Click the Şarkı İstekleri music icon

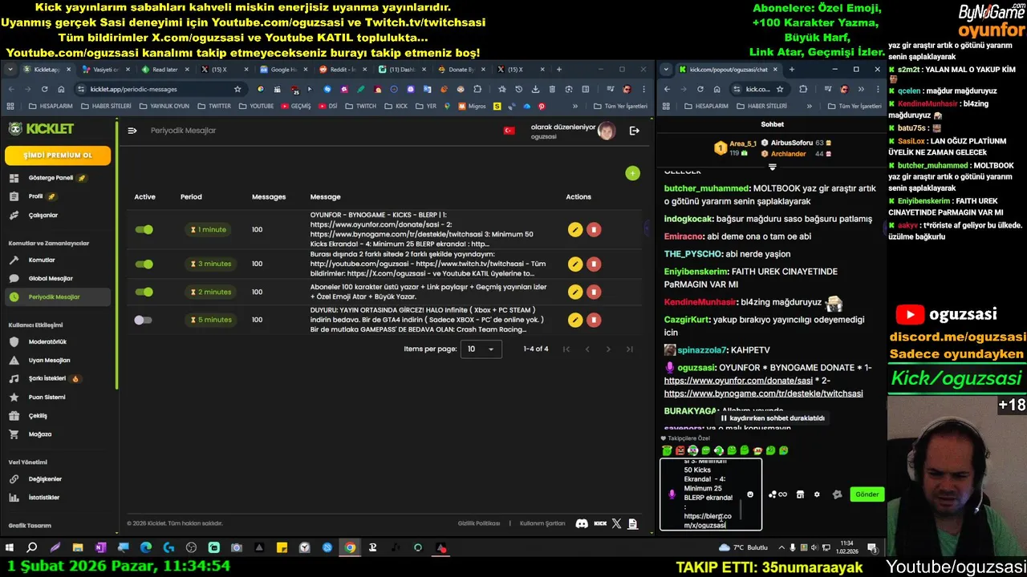14,378
